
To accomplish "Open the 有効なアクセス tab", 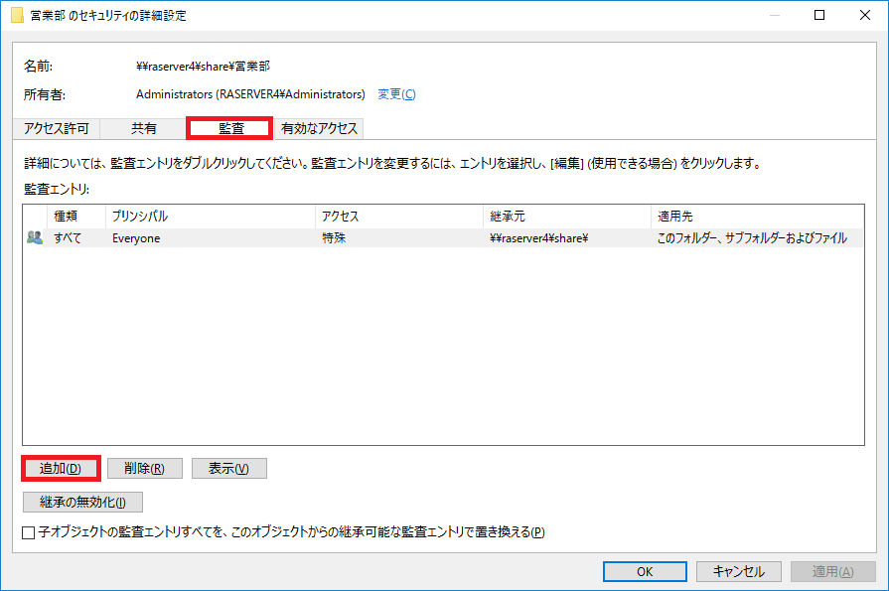I will pyautogui.click(x=319, y=129).
